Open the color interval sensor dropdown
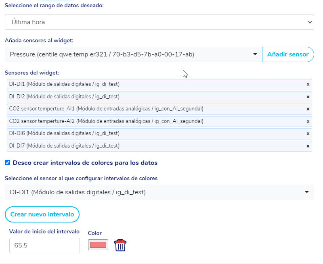323x264 pixels. click(x=159, y=192)
